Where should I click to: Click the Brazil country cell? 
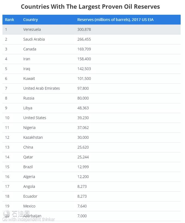click(x=28, y=167)
